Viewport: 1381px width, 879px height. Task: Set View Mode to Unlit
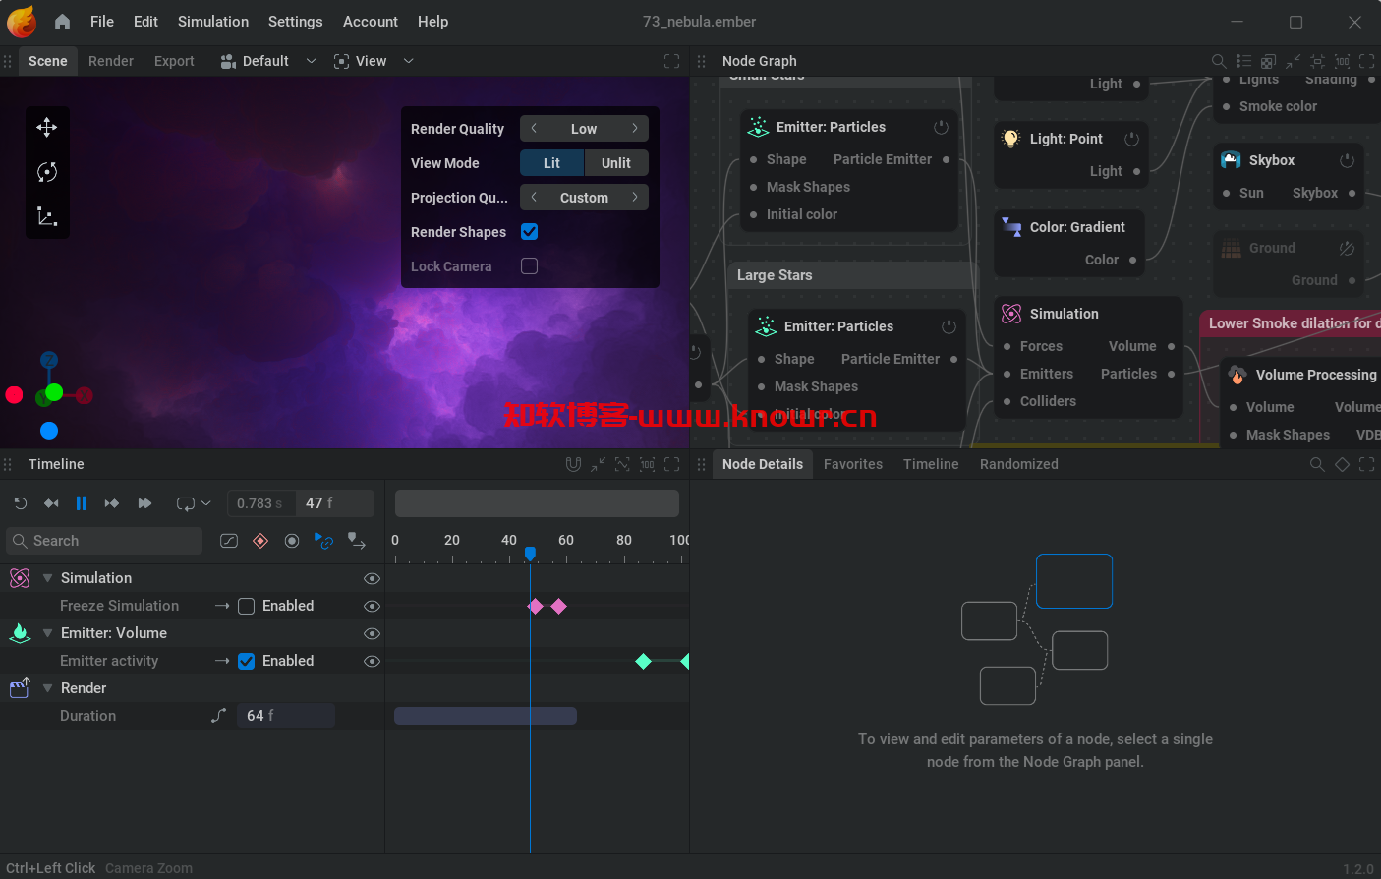(616, 163)
